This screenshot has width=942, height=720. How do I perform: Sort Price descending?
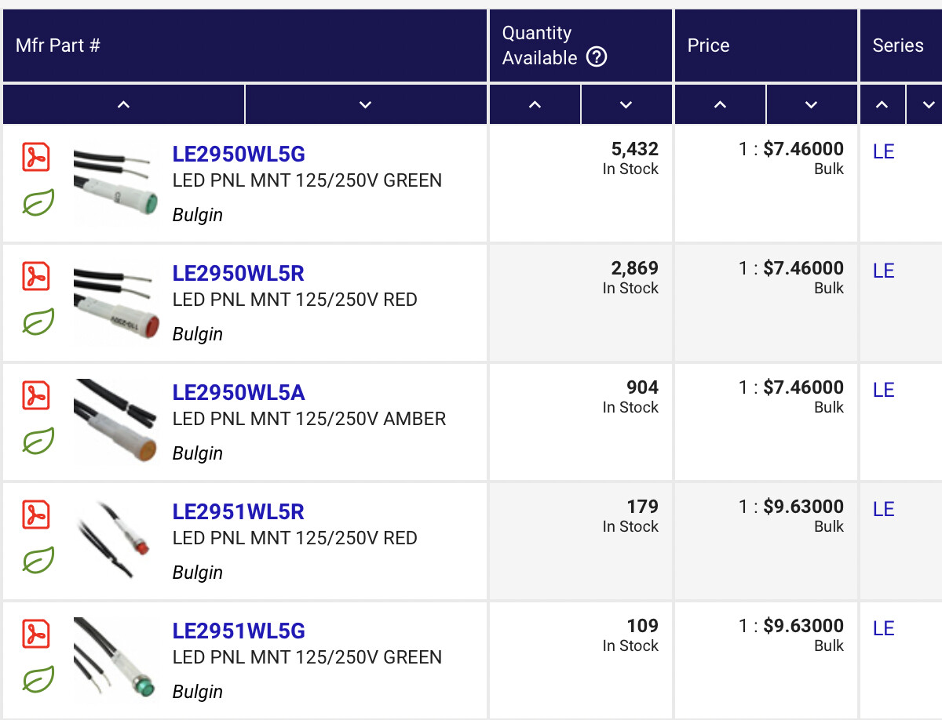click(x=811, y=104)
